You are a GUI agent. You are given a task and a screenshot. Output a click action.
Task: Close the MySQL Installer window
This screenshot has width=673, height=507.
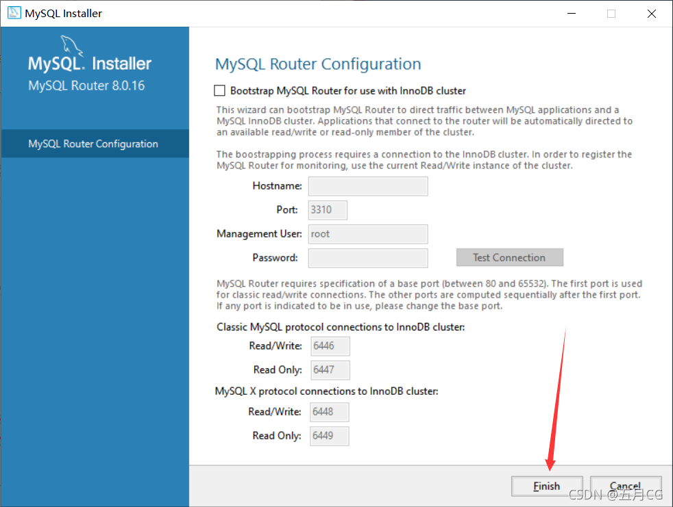(652, 13)
